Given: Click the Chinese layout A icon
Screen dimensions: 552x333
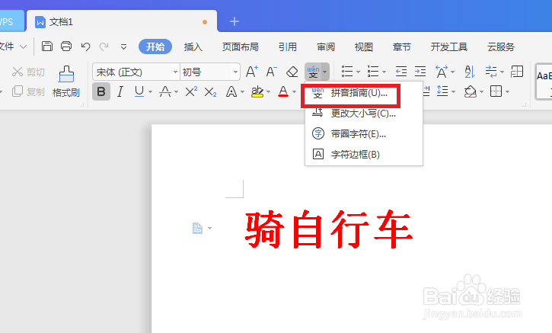Looking at the screenshot, I should point(442,72).
